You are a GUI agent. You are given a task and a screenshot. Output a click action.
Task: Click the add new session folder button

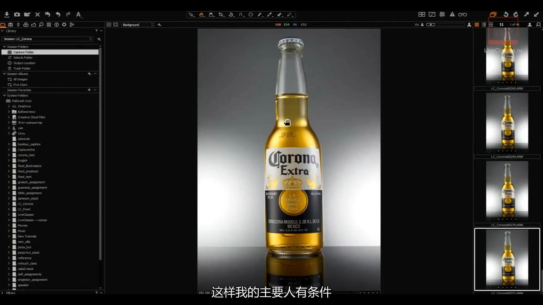99,39
